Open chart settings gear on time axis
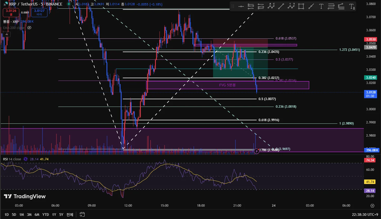The width and height of the screenshot is (381, 219). (x=372, y=206)
